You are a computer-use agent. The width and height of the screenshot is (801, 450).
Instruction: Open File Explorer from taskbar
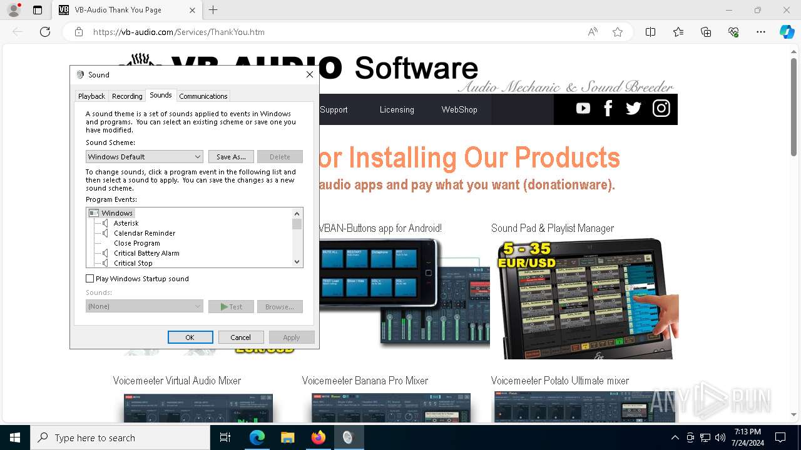[x=288, y=437]
